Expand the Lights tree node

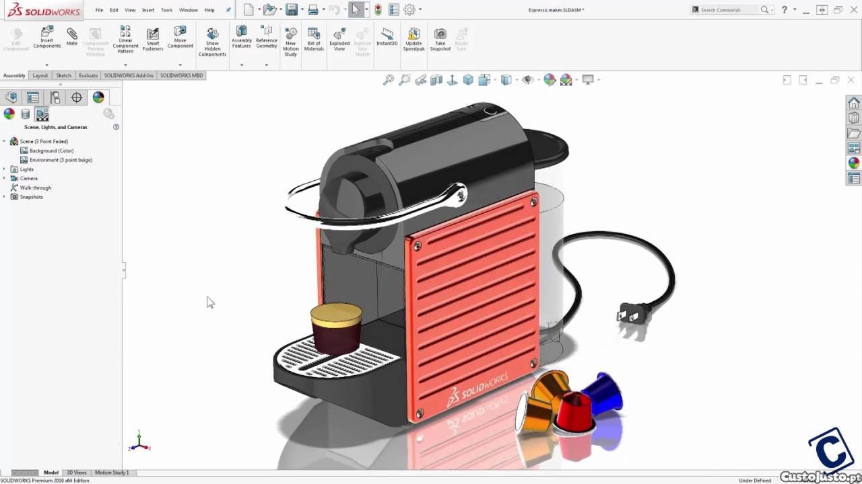[5, 169]
